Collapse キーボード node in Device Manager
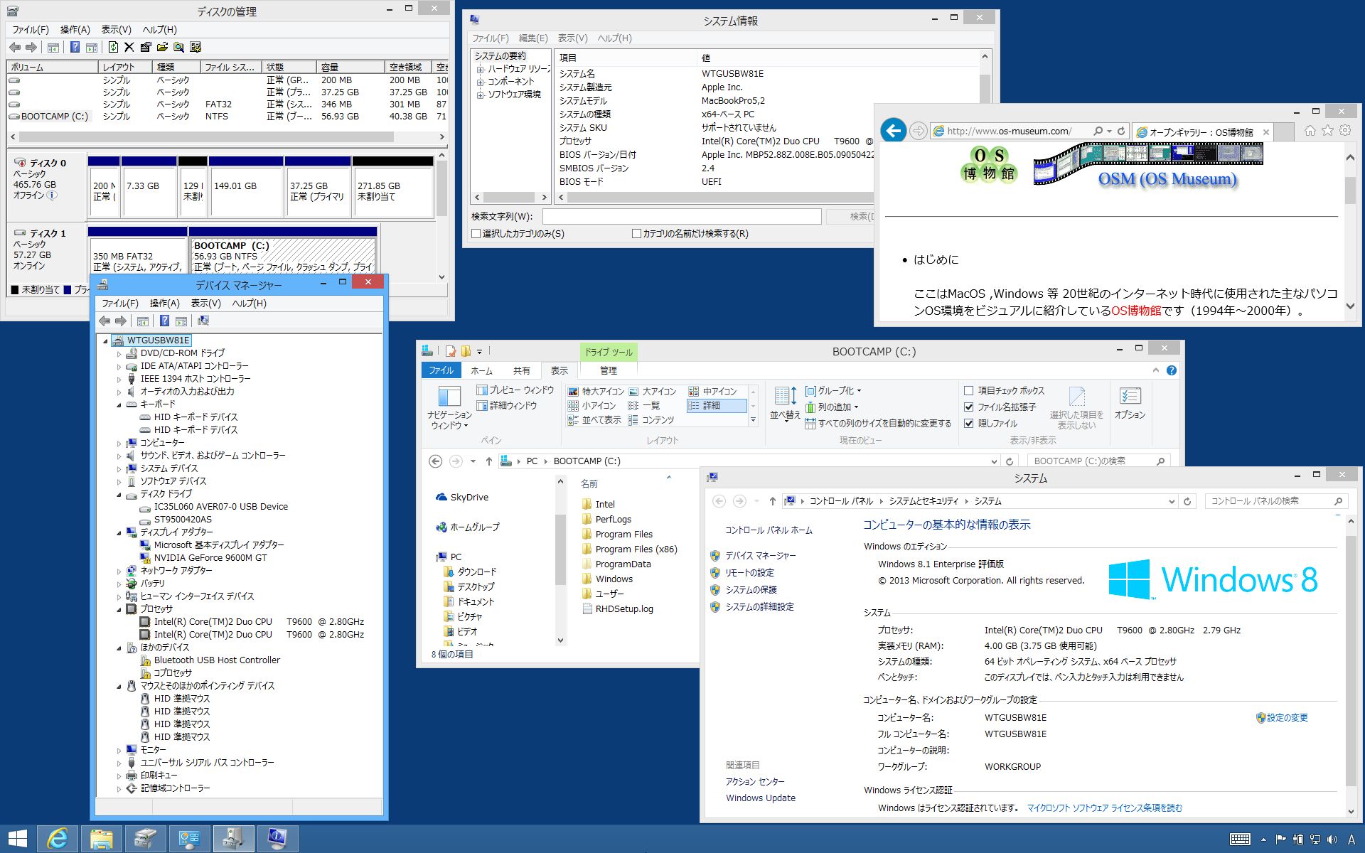 119,405
